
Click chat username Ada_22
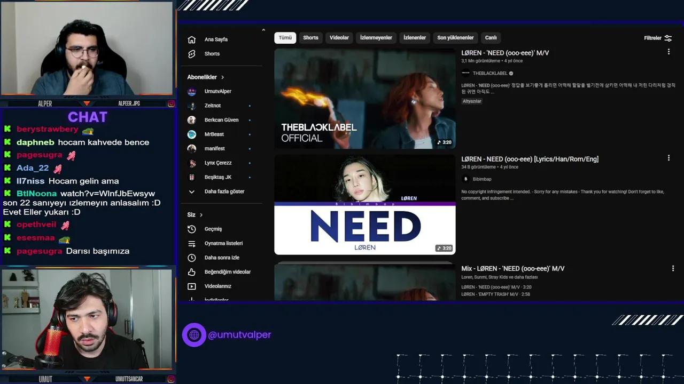(x=33, y=168)
